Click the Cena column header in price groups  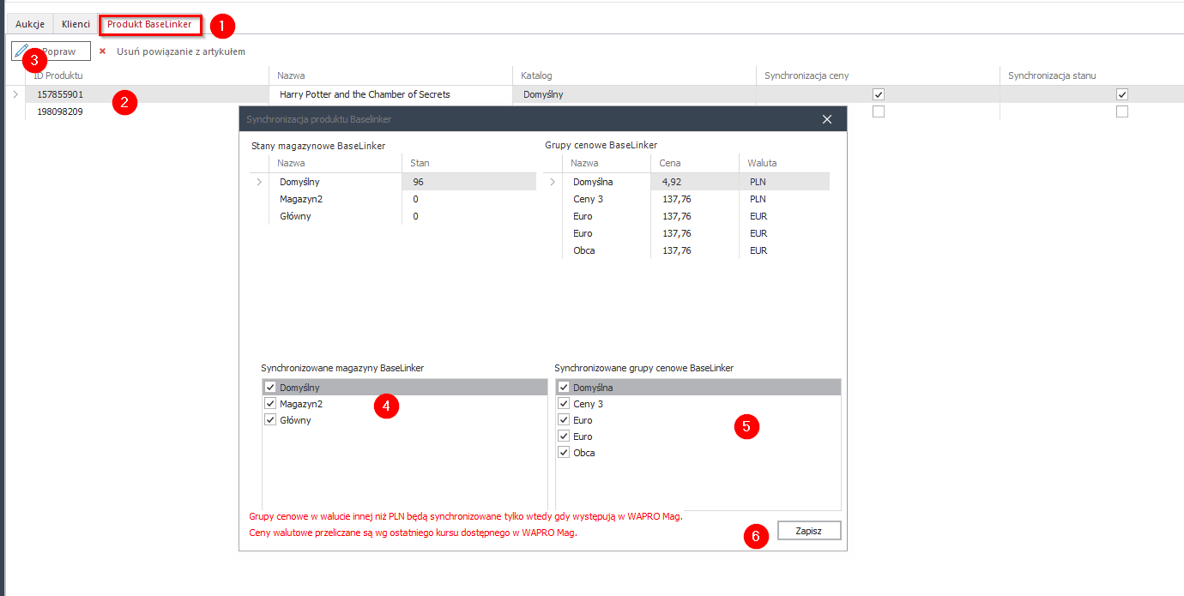(x=695, y=163)
